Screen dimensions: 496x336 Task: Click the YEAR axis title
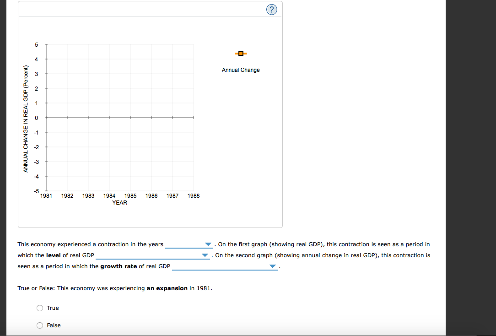pyautogui.click(x=119, y=202)
